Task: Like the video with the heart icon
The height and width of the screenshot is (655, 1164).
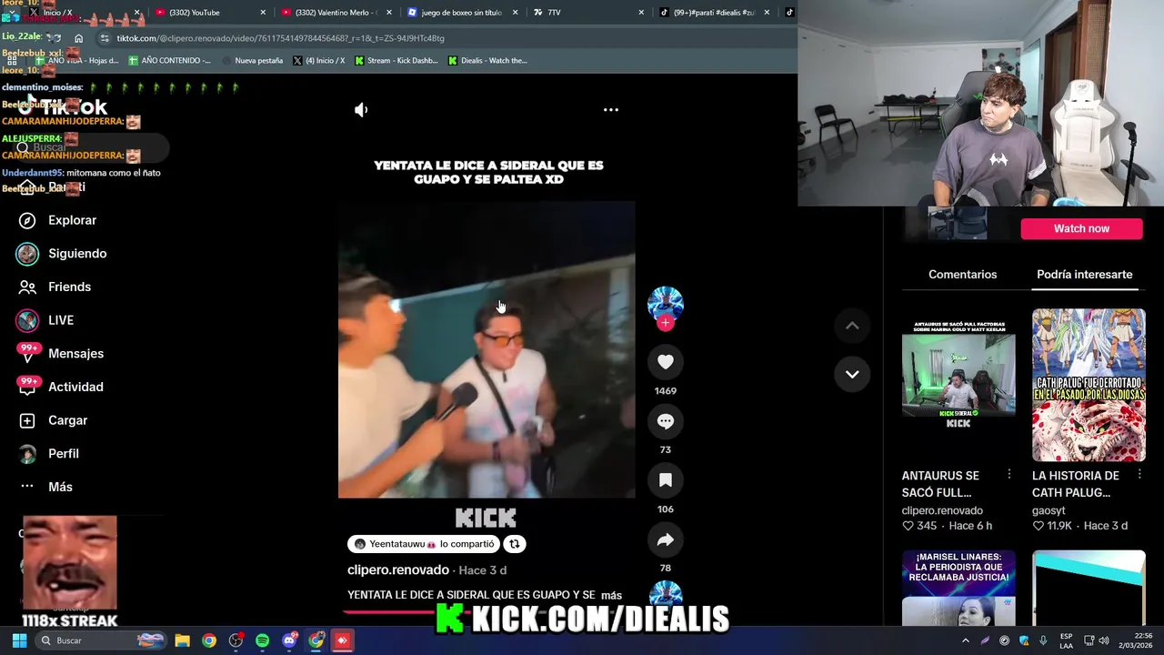Action: coord(666,362)
